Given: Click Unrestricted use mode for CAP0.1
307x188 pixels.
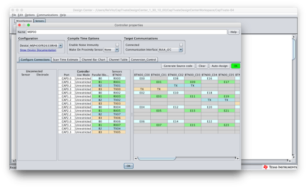Looking at the screenshot, I should [83, 82].
